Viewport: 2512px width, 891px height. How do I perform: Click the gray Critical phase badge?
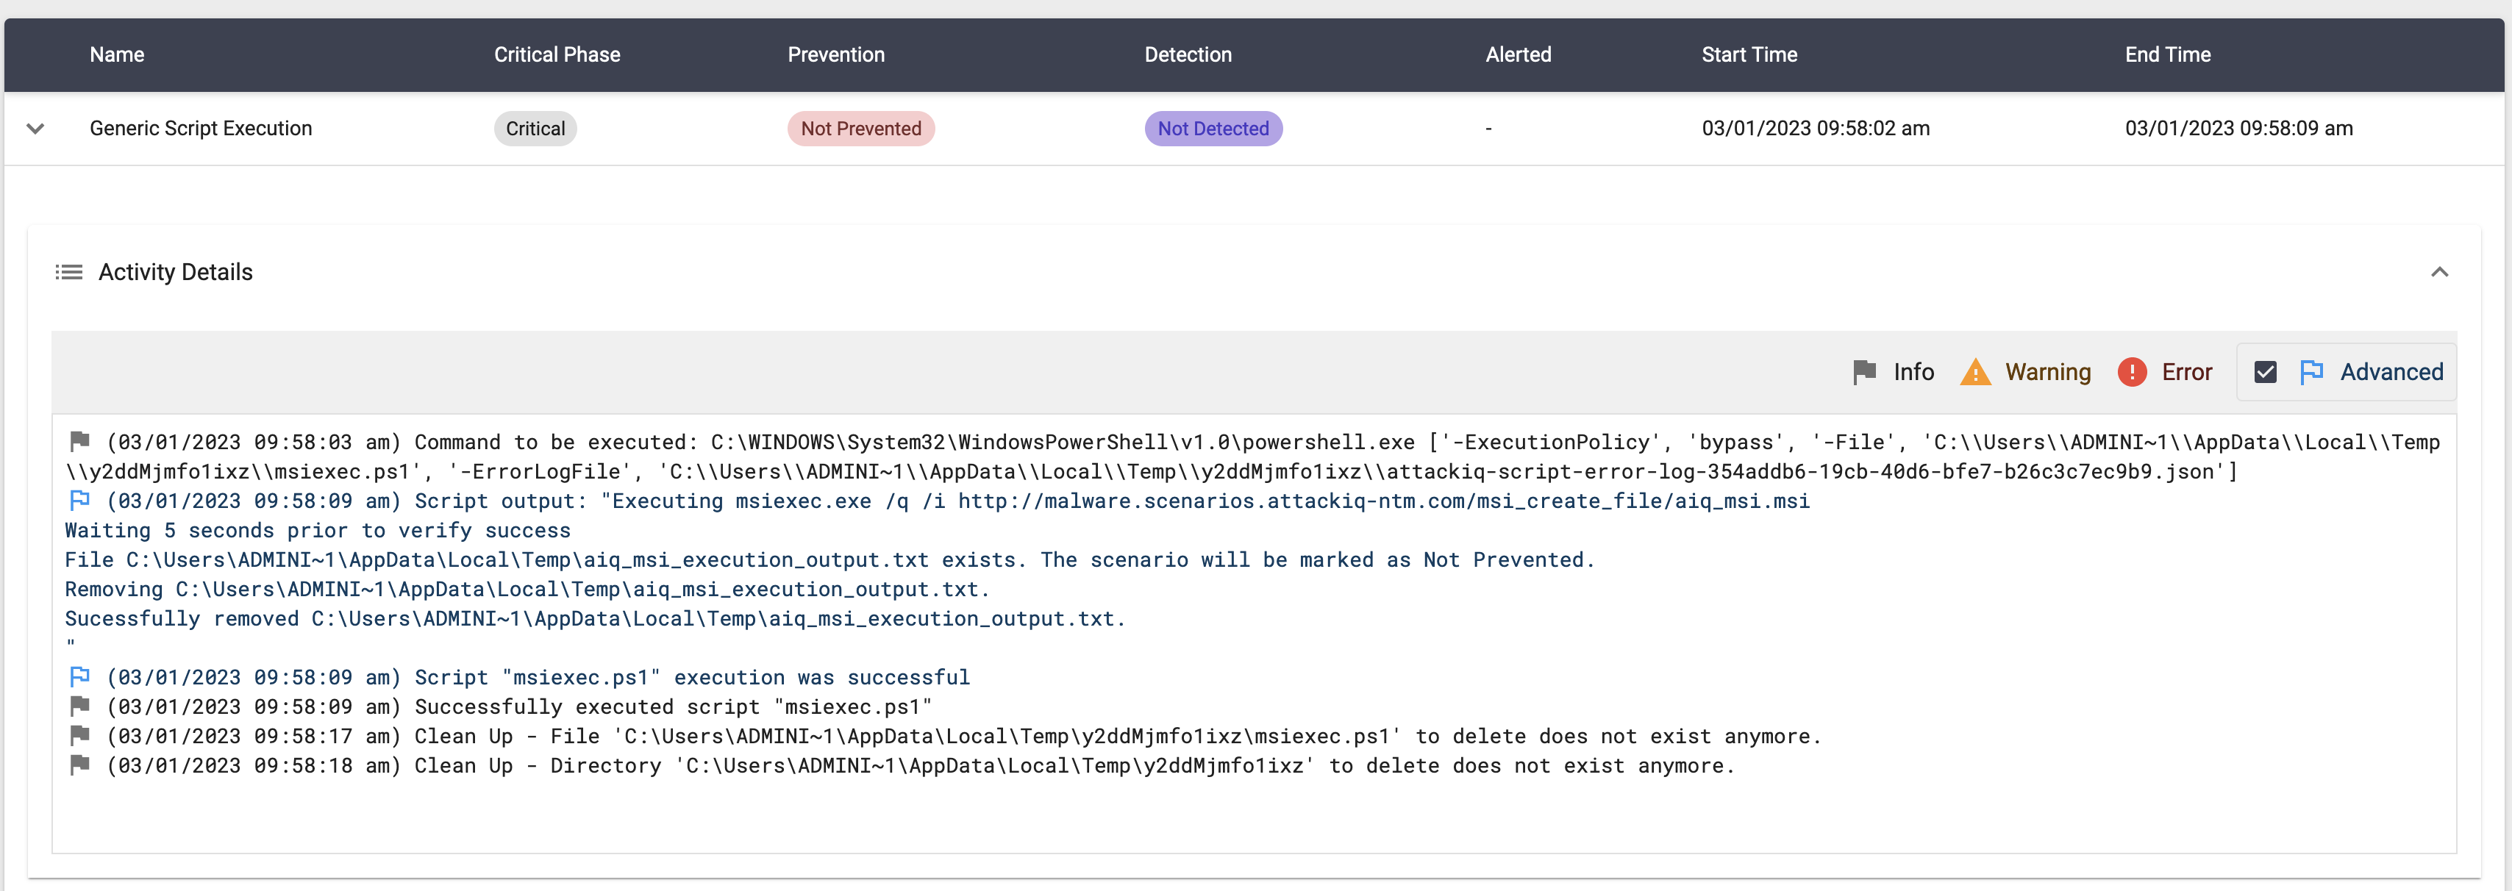[x=535, y=129]
